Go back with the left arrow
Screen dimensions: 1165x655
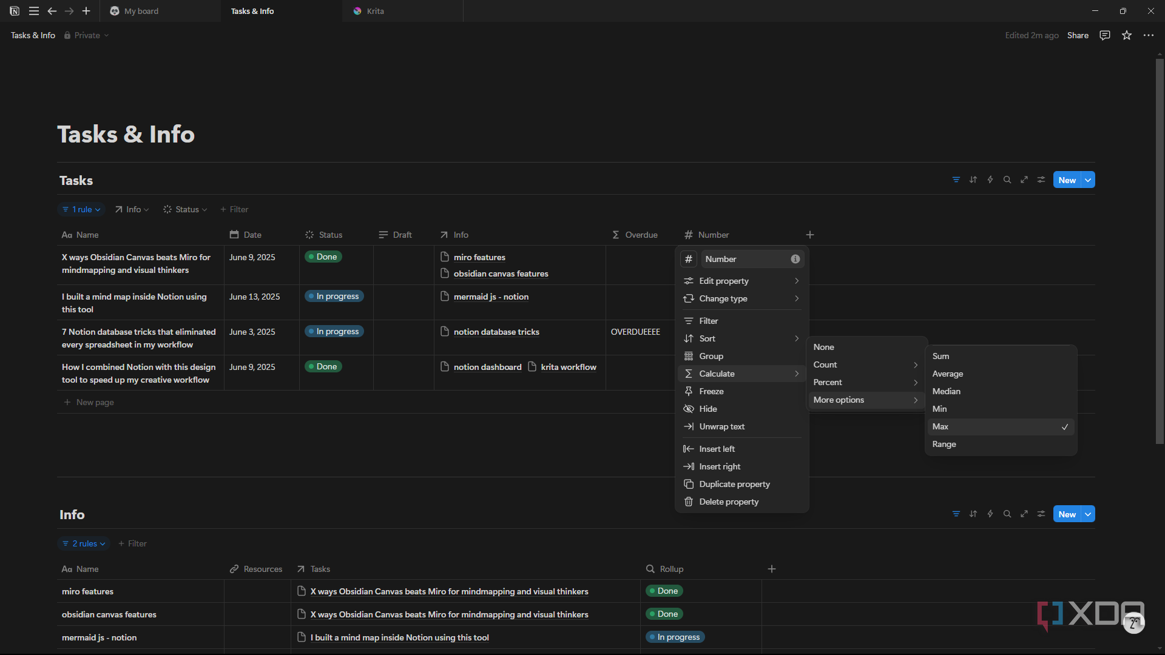pyautogui.click(x=52, y=11)
